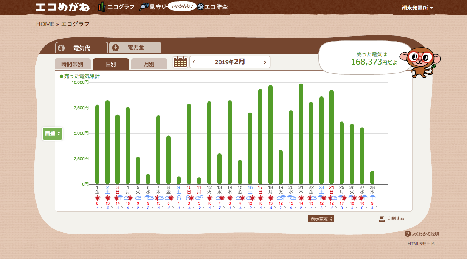Switch to the 電力量 tab
The image size is (467, 259).
135,48
